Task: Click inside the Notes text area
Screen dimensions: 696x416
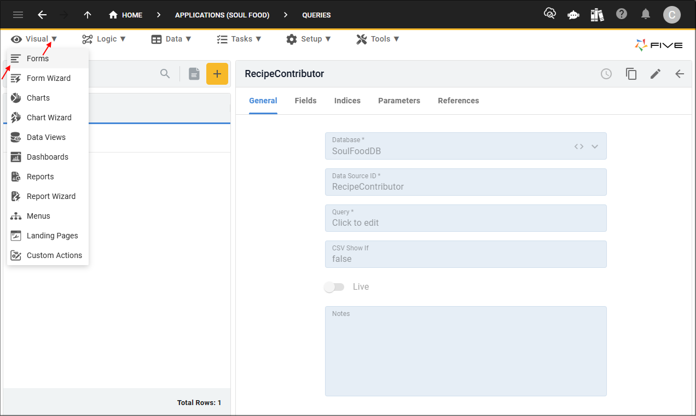Action: coord(466,351)
